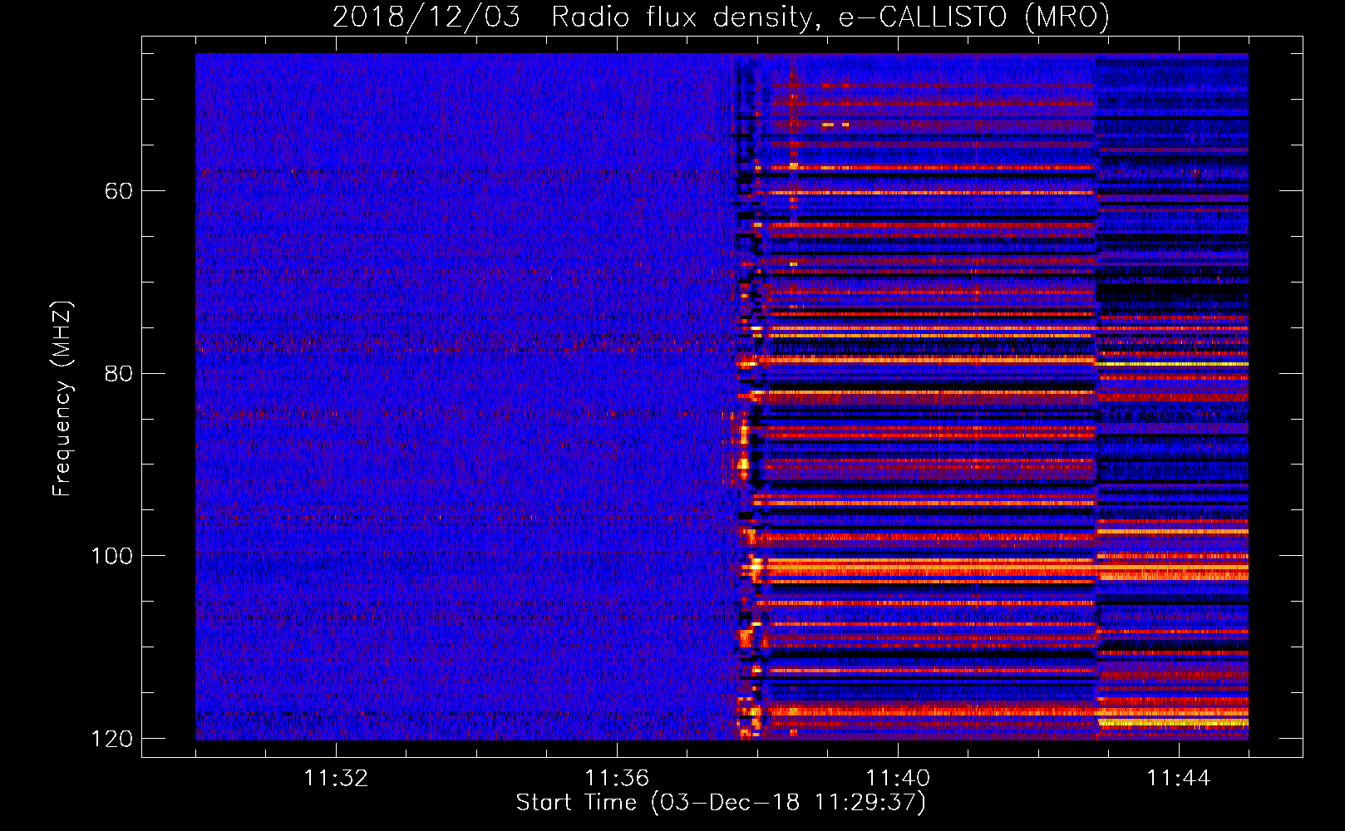Select the 120 frequency tick label
1345x831 pixels.
[x=111, y=739]
